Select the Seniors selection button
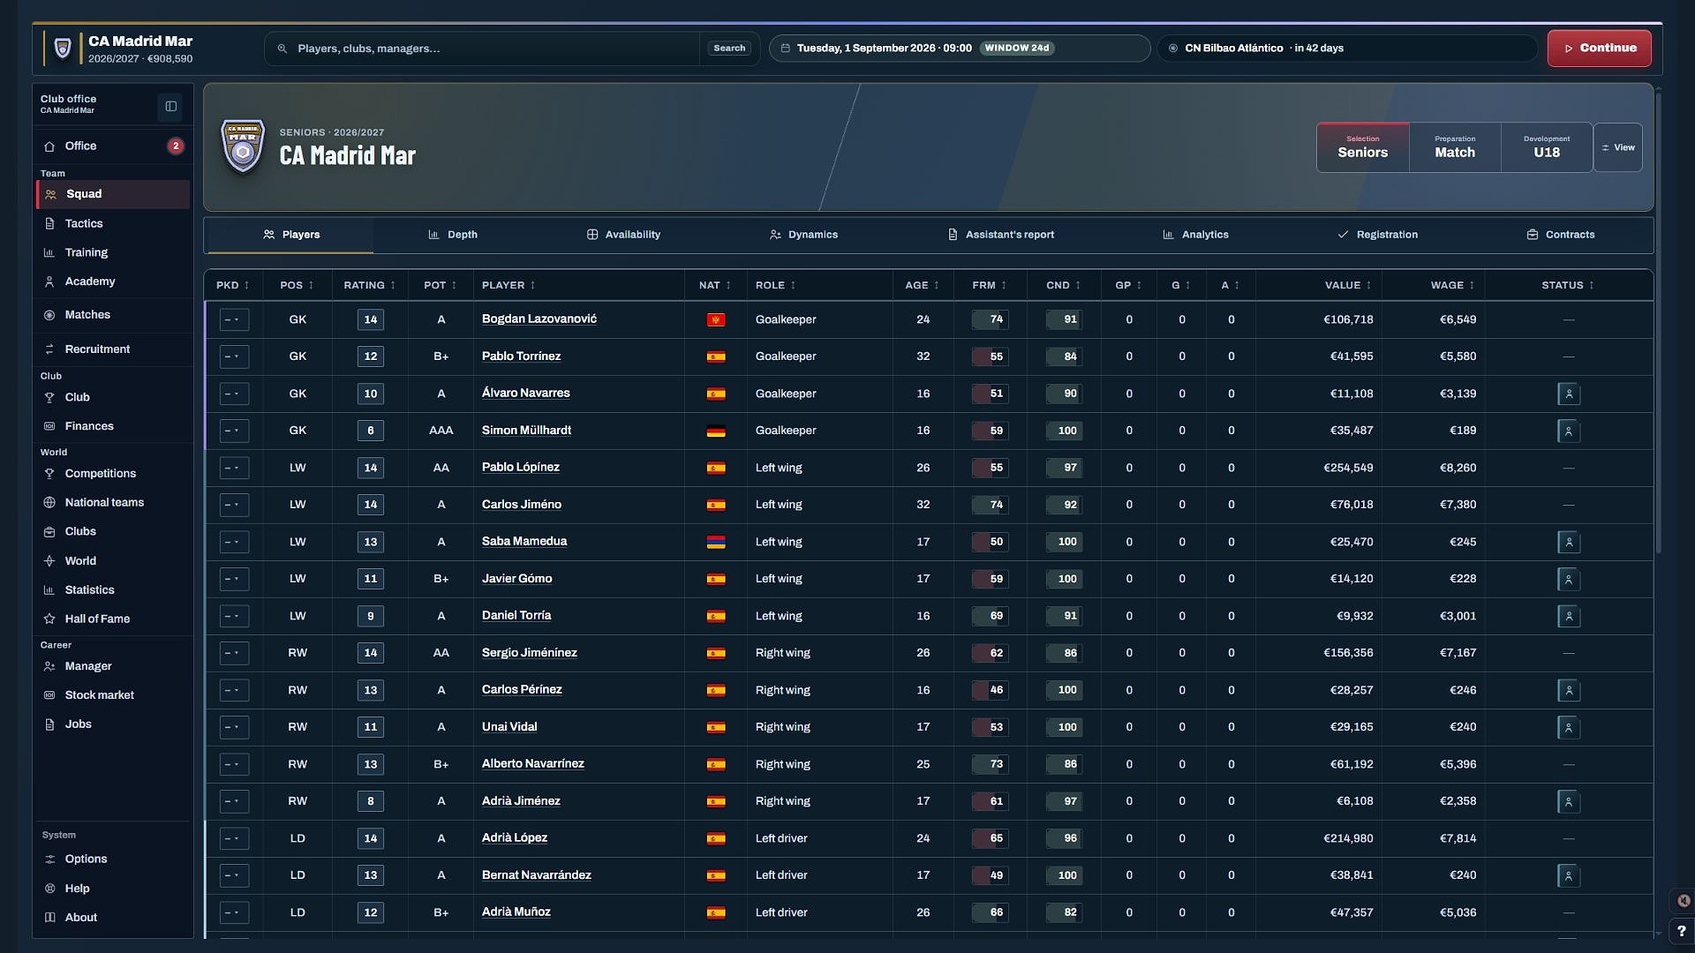The width and height of the screenshot is (1695, 953). (1362, 147)
